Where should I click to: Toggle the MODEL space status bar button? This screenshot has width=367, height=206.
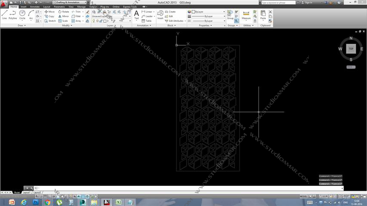click(x=303, y=197)
